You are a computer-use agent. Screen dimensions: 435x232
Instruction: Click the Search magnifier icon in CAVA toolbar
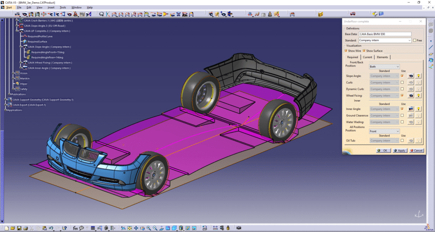(101, 14)
